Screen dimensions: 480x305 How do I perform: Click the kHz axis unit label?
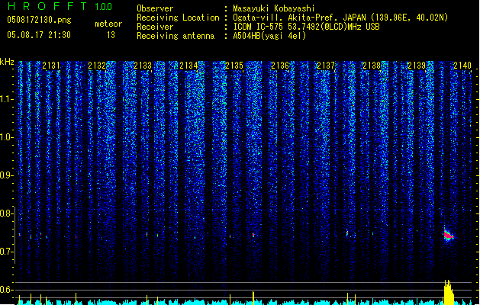coord(7,62)
